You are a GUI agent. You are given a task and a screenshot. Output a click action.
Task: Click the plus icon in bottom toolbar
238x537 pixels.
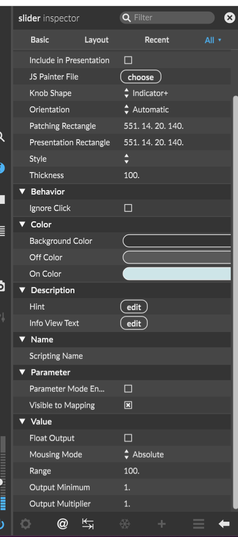(x=161, y=524)
